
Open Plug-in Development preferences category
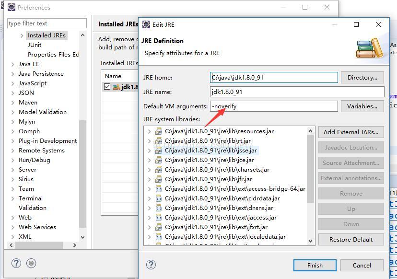[x=47, y=141]
